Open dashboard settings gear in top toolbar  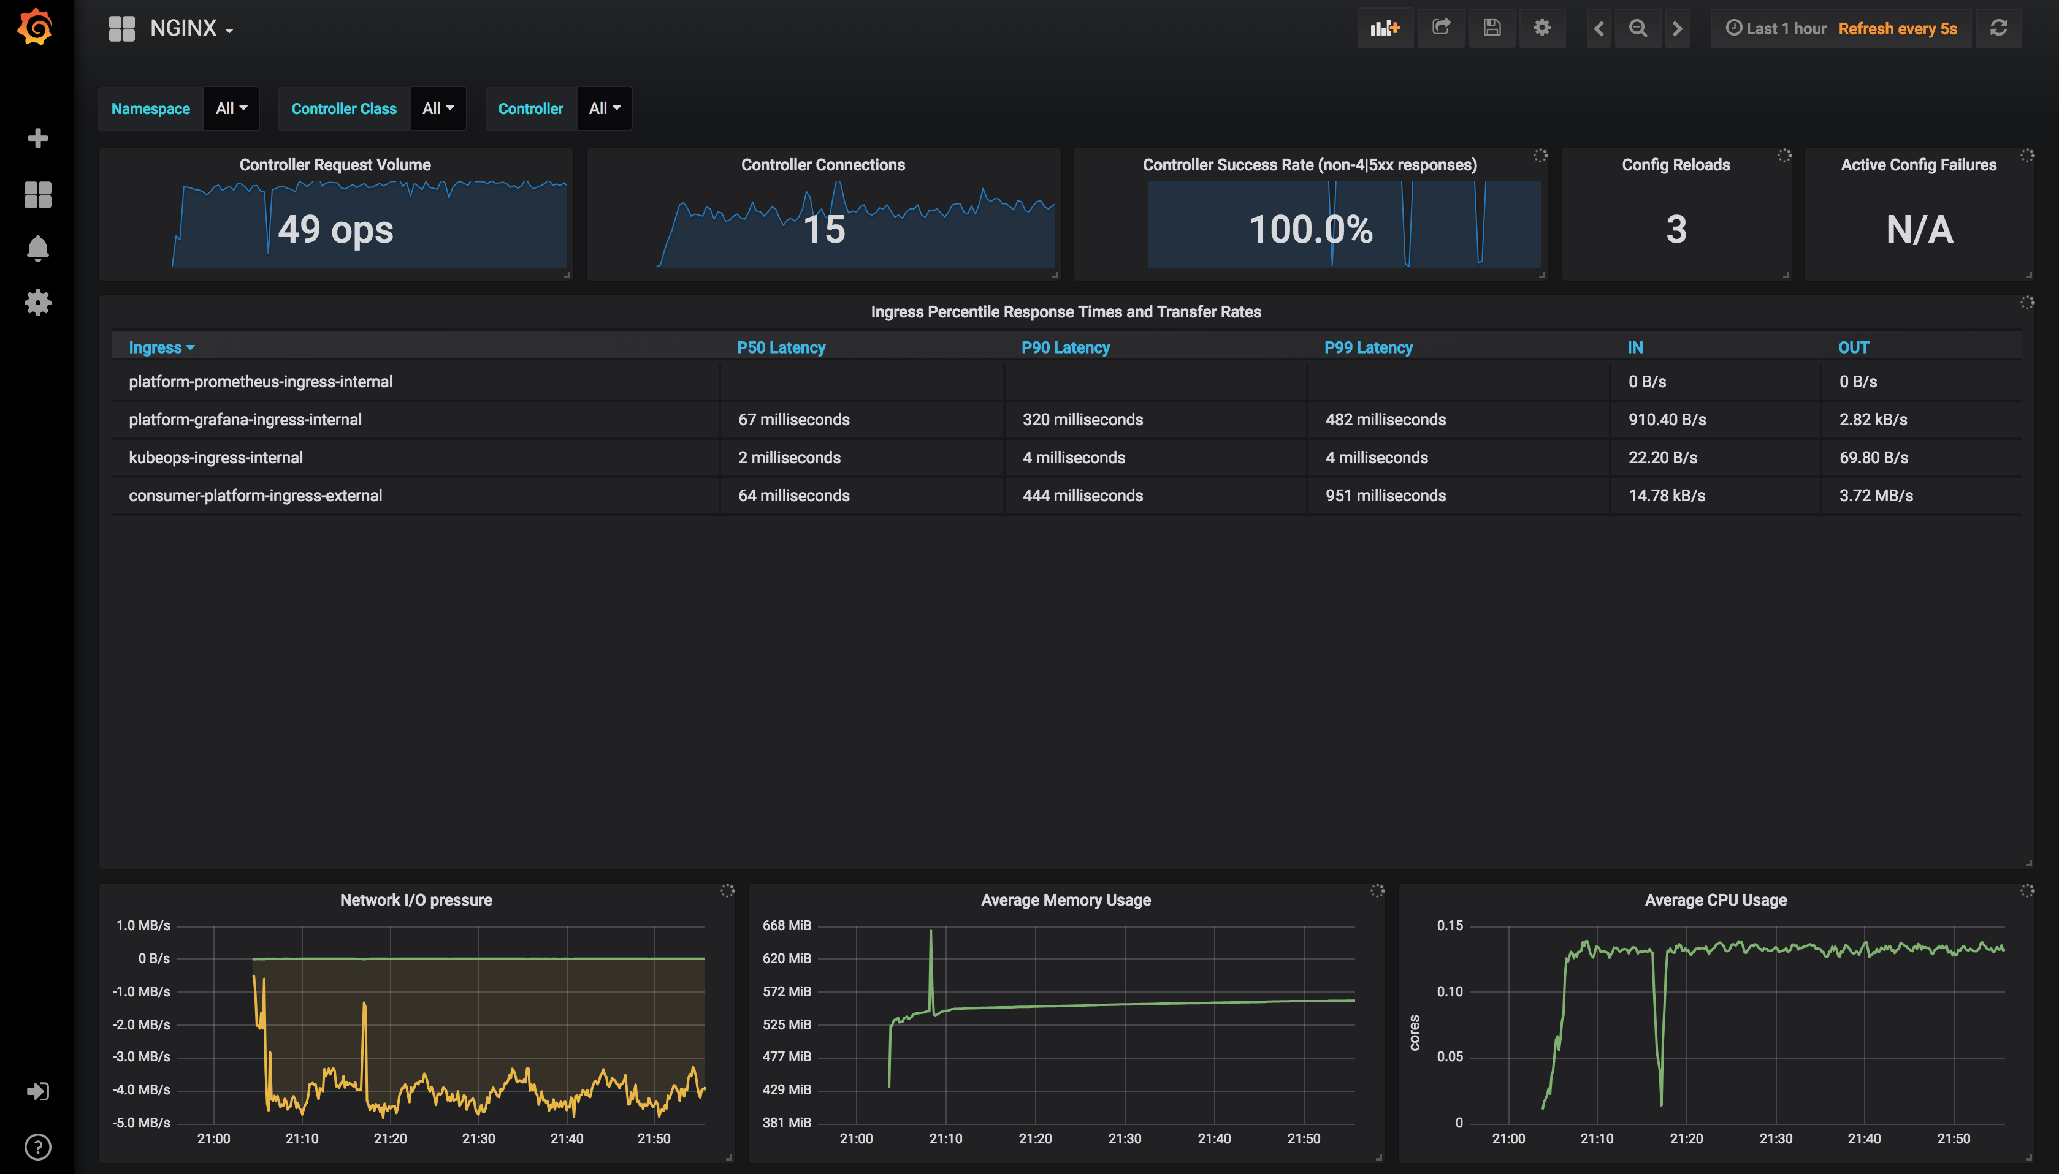coord(1542,28)
